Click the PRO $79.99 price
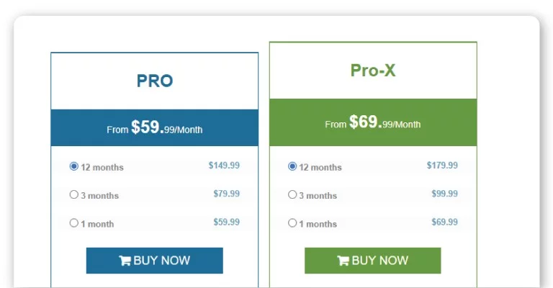Screen dimensions: 553x288 coord(226,194)
